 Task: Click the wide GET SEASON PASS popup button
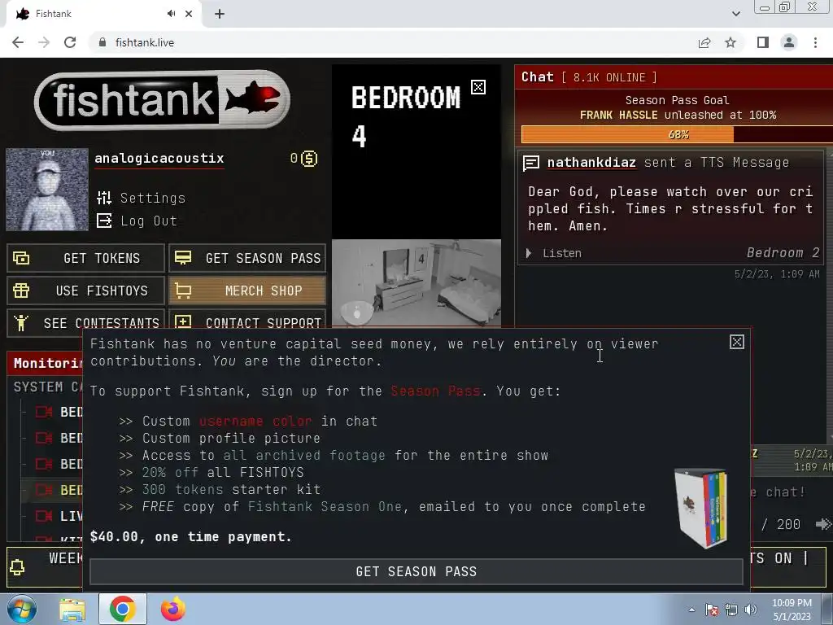tap(416, 572)
